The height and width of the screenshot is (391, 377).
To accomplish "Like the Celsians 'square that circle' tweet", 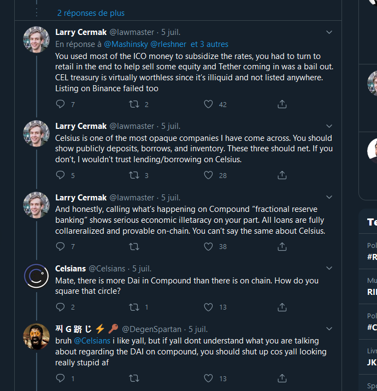I will coord(208,307).
